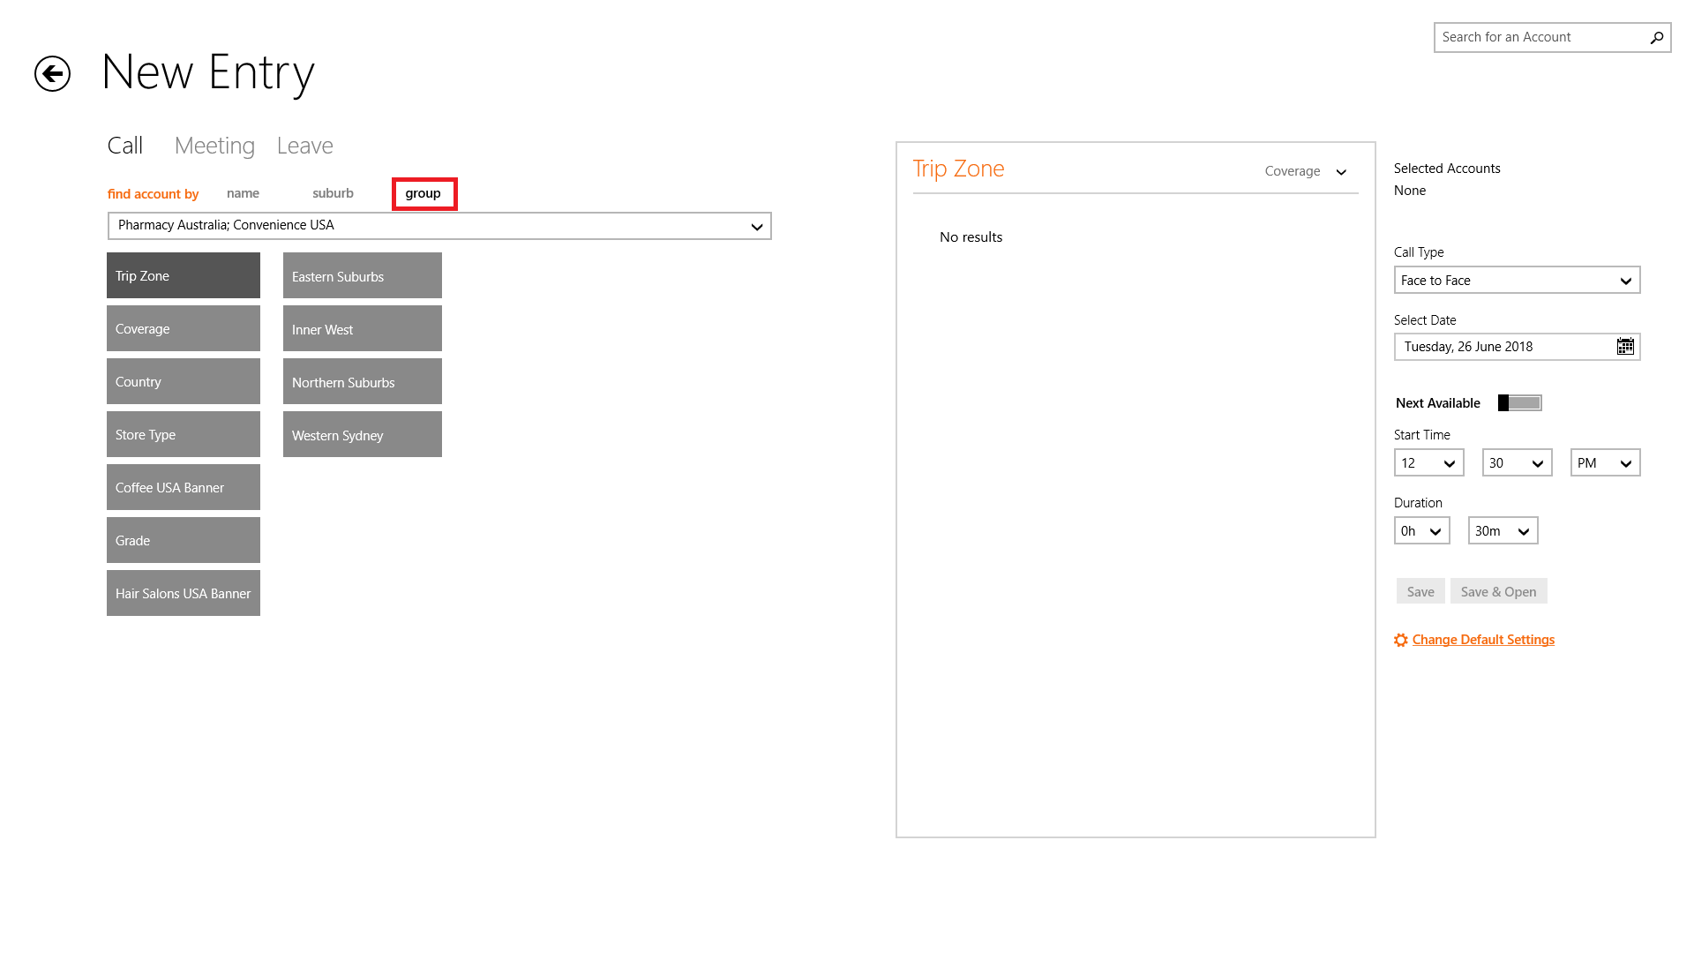
Task: Find account by suburb
Action: tap(333, 193)
